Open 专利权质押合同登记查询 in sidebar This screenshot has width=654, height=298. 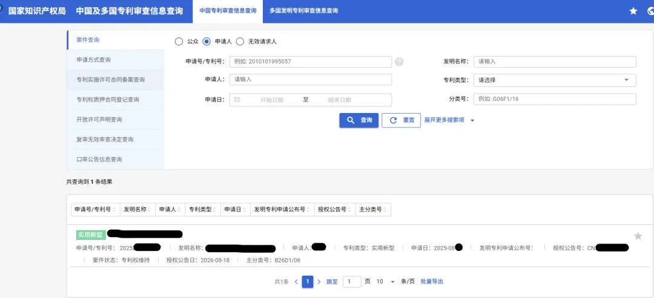coord(116,100)
